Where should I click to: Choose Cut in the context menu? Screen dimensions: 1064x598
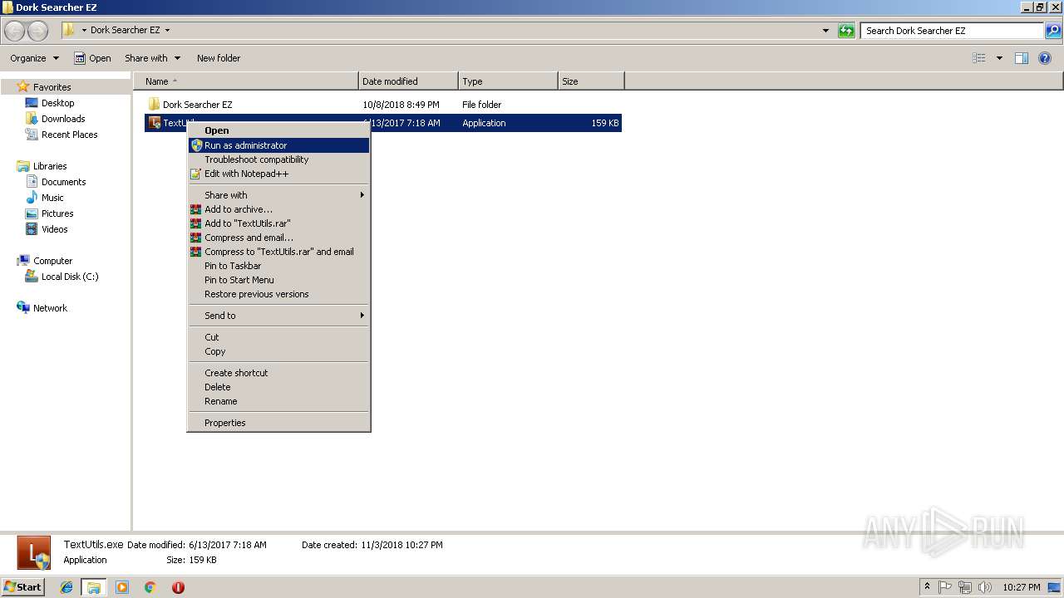(278, 337)
